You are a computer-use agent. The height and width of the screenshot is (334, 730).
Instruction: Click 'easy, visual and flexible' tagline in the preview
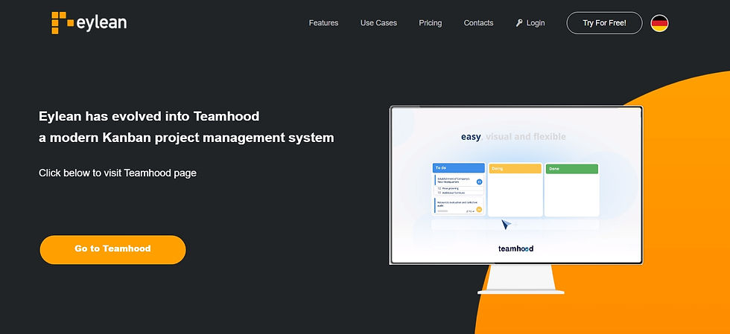pyautogui.click(x=513, y=137)
